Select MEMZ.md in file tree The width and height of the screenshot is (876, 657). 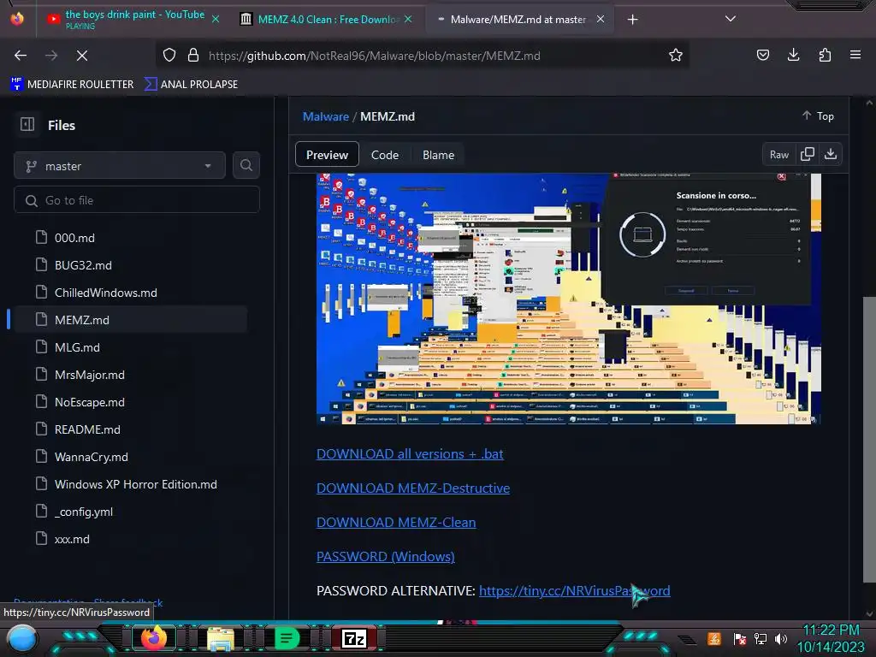click(x=82, y=320)
